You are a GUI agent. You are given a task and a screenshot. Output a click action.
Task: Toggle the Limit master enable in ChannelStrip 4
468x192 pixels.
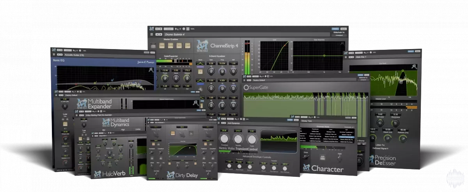coord(188,46)
